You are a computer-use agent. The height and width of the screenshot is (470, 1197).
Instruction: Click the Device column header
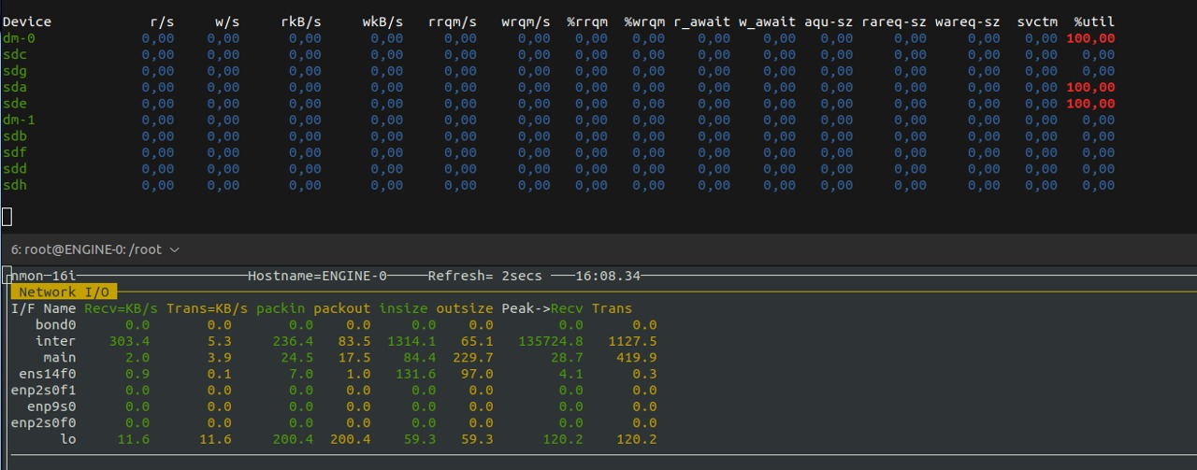(x=27, y=21)
